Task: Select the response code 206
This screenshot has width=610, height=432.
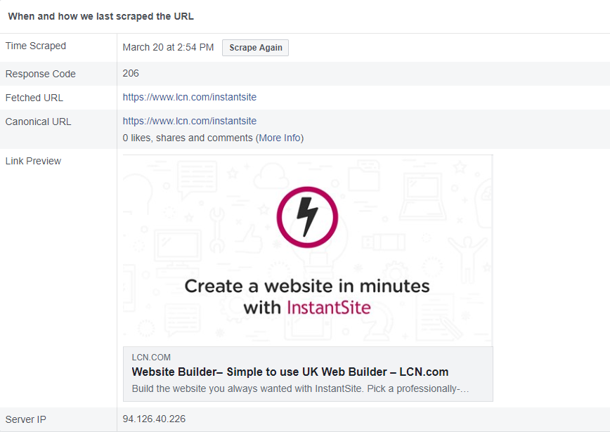Action: 131,74
